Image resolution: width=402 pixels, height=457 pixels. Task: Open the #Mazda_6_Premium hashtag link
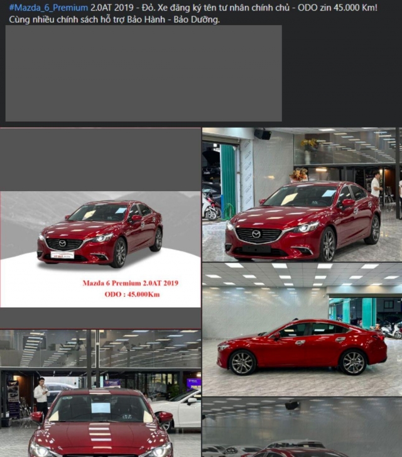[48, 8]
